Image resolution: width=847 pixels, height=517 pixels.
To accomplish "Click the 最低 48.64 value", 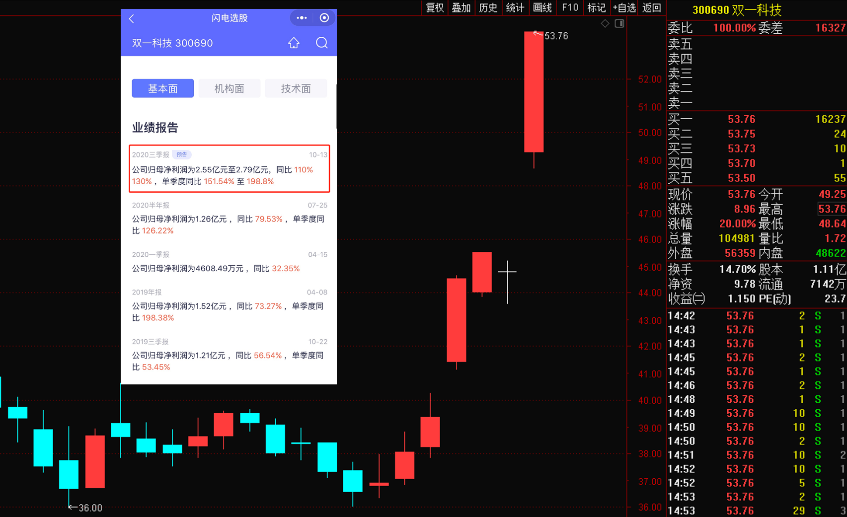I will click(x=832, y=223).
